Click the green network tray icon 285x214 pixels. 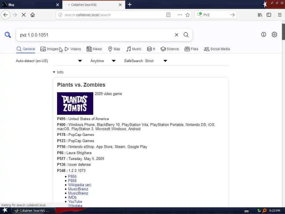[259, 211]
